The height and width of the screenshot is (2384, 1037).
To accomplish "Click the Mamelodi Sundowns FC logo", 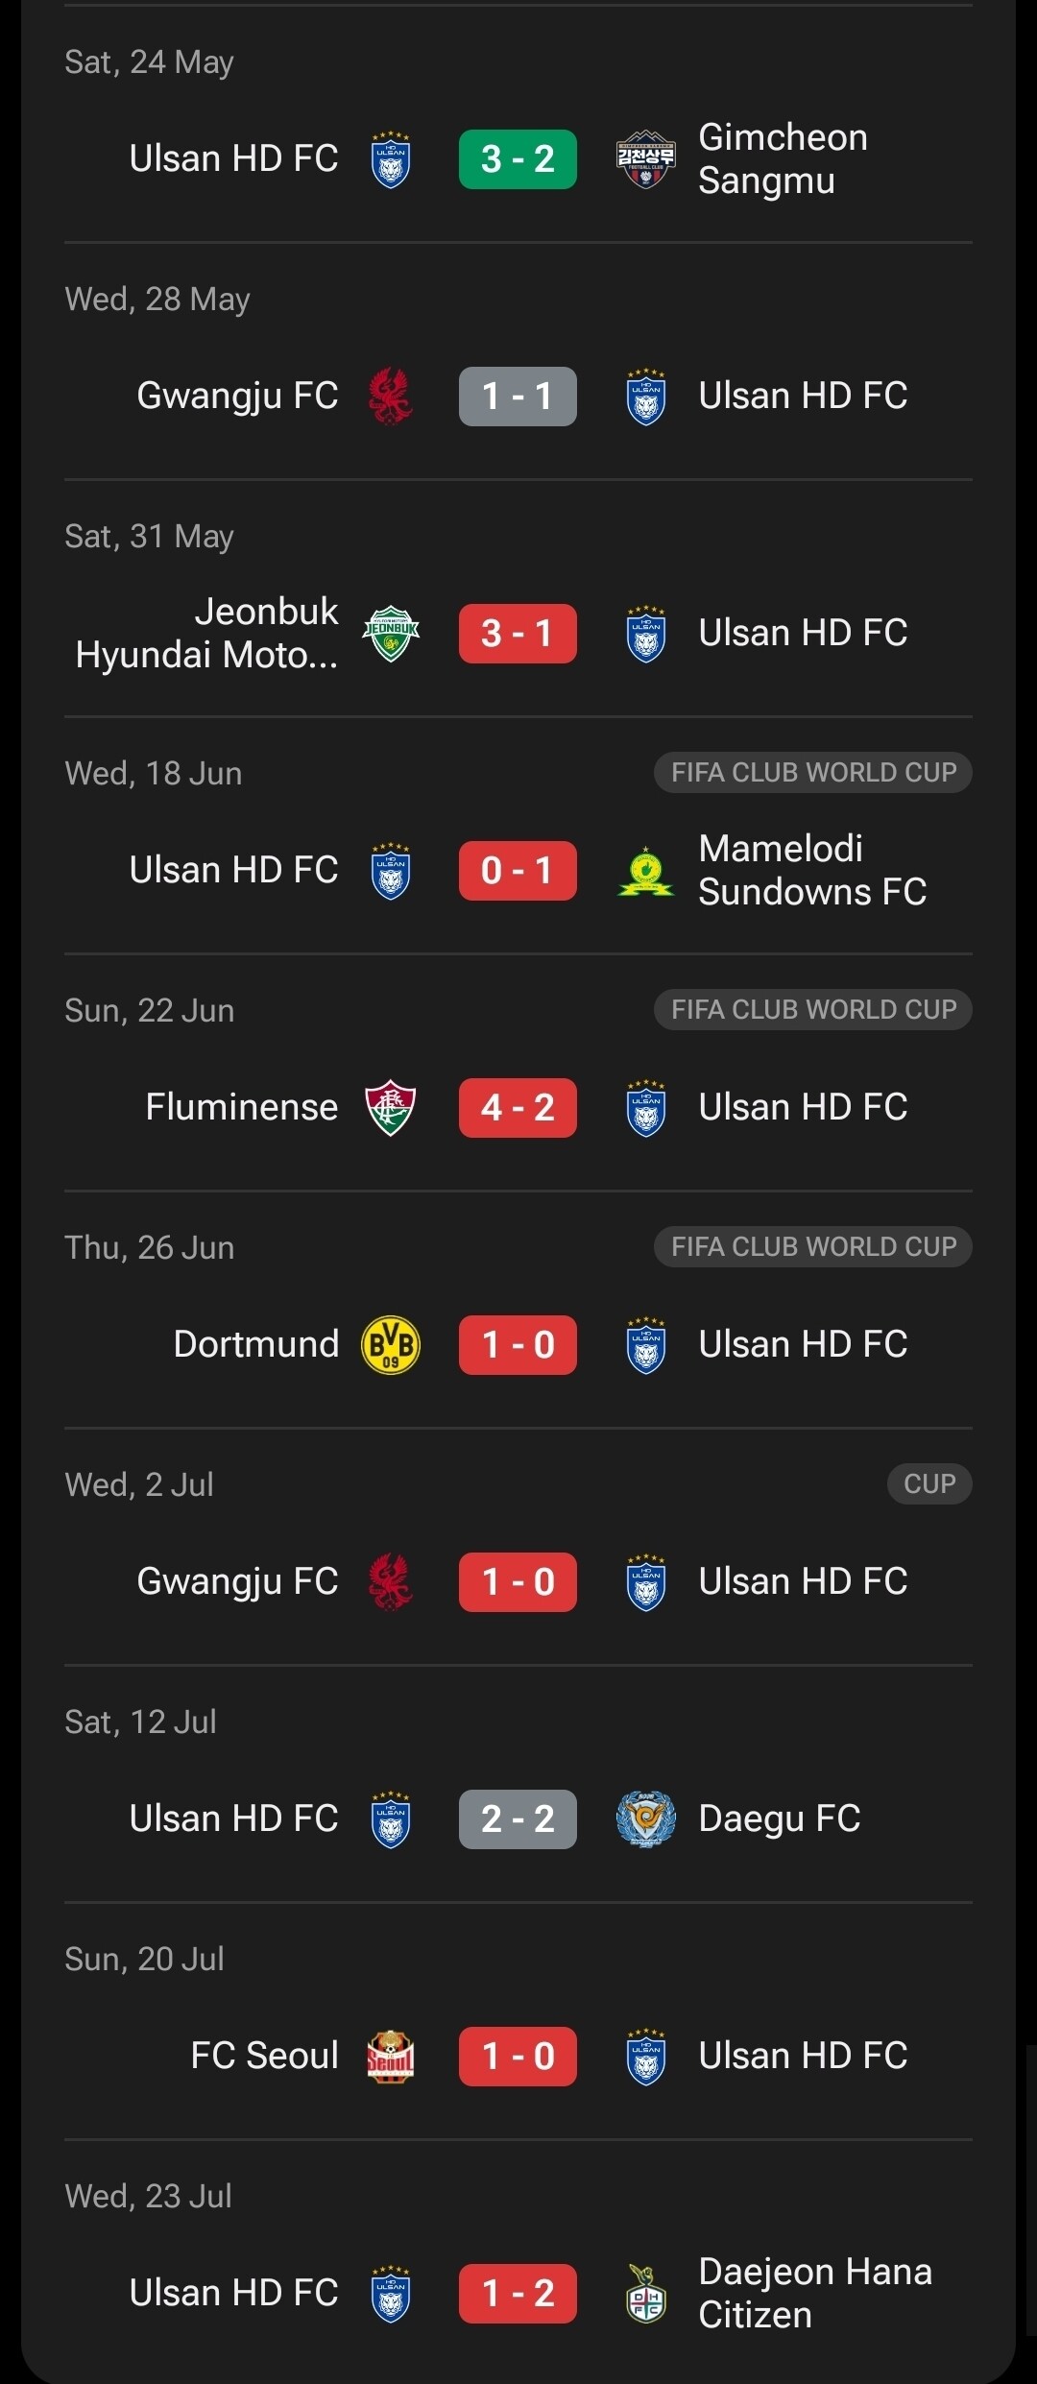I will (x=645, y=871).
